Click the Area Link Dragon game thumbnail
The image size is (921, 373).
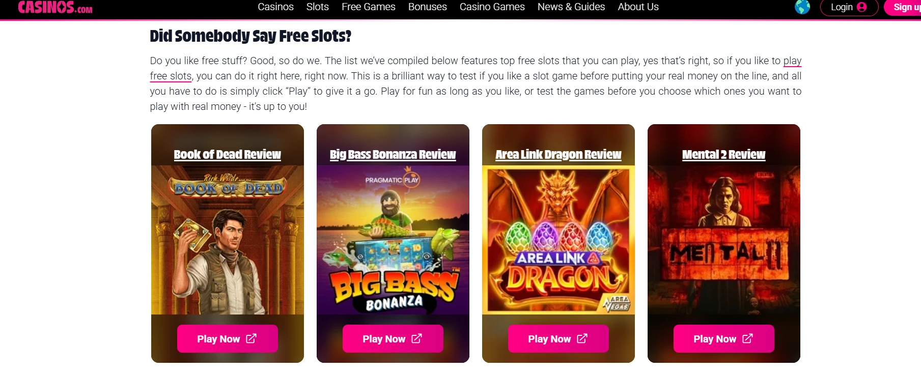(559, 240)
